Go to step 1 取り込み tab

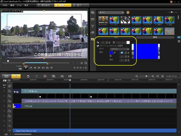tap(45, 5)
